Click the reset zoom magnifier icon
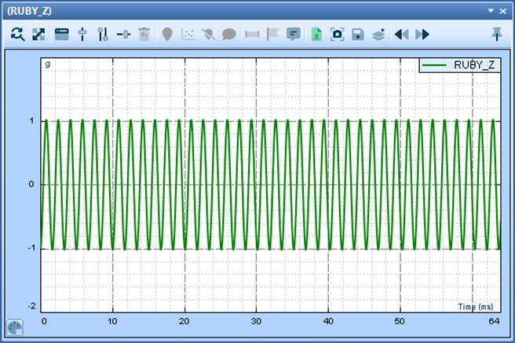Screen dimensions: 515x343 click(18, 34)
